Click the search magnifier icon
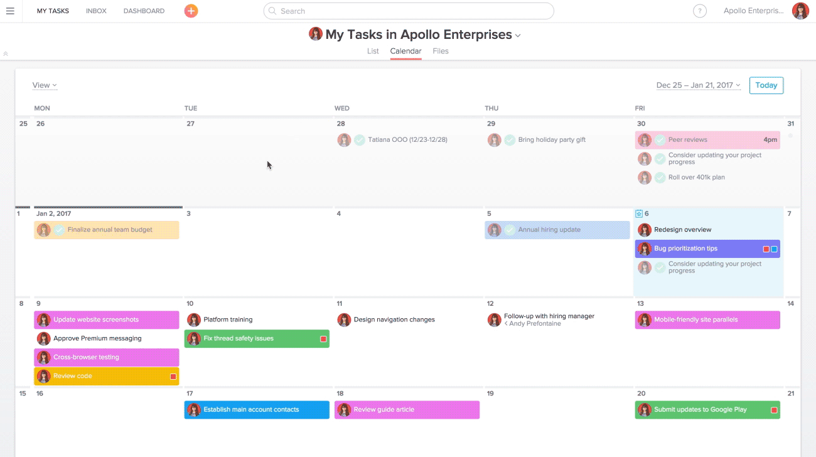The image size is (816, 457). pyautogui.click(x=272, y=11)
